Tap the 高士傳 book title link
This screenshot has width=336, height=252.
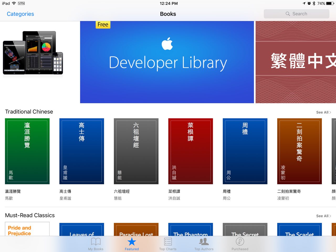tap(65, 191)
